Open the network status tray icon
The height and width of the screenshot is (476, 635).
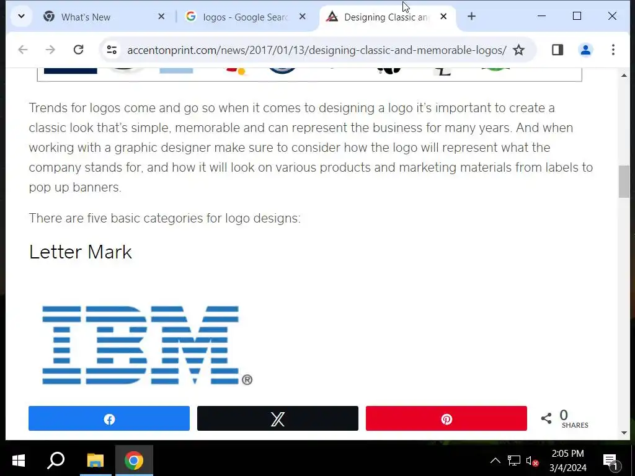(514, 461)
